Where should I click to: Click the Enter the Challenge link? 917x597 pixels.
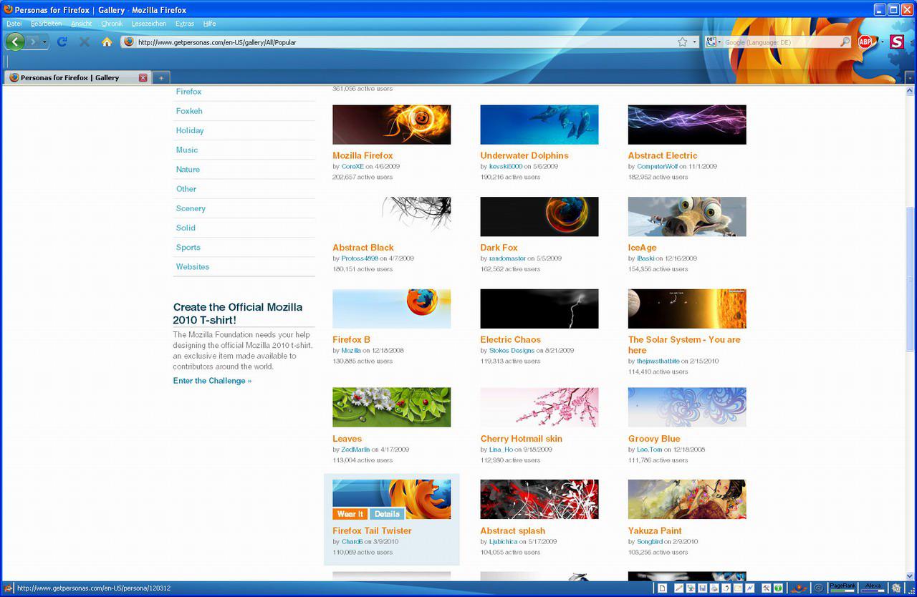212,381
